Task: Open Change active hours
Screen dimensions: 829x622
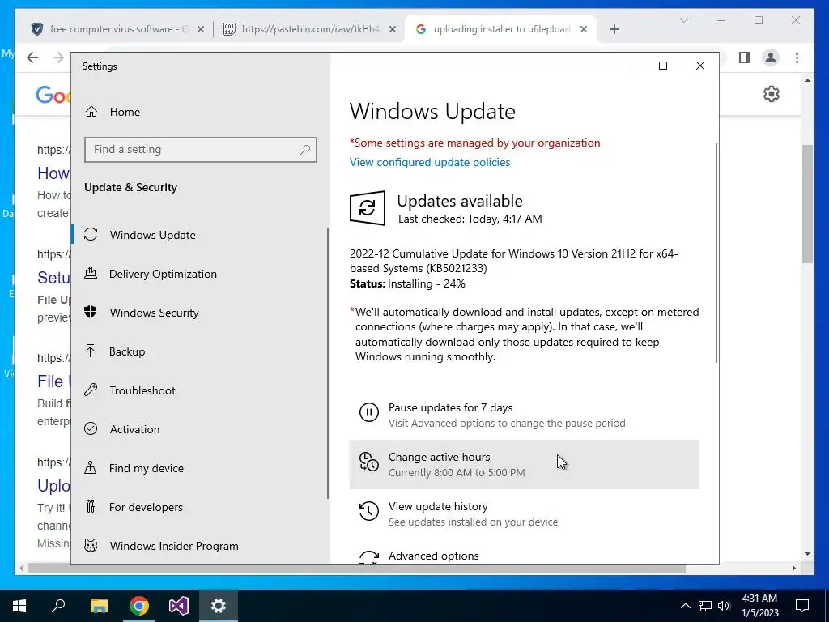Action: (x=524, y=464)
